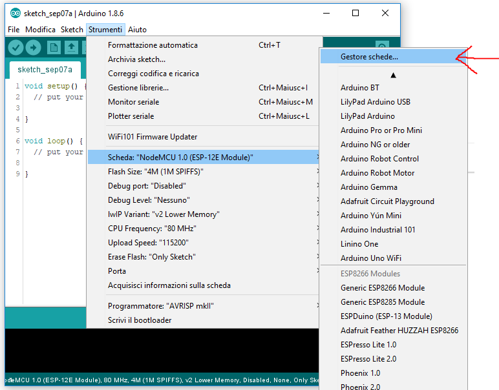Click the Open sketch toolbar icon
The height and width of the screenshot is (390, 499).
(x=71, y=48)
